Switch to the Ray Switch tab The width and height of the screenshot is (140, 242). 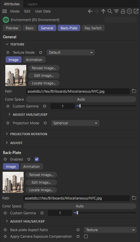point(93,28)
